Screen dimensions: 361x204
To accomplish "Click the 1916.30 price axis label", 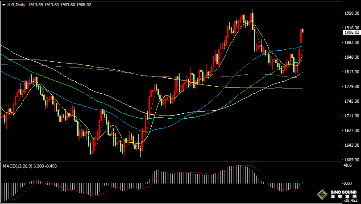I will (x=352, y=28).
